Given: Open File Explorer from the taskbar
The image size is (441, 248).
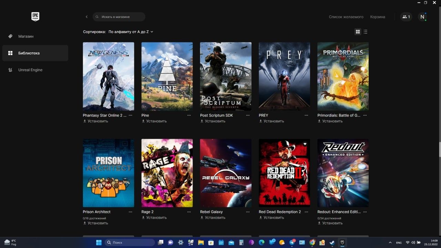Looking at the screenshot, I should pyautogui.click(x=201, y=242).
